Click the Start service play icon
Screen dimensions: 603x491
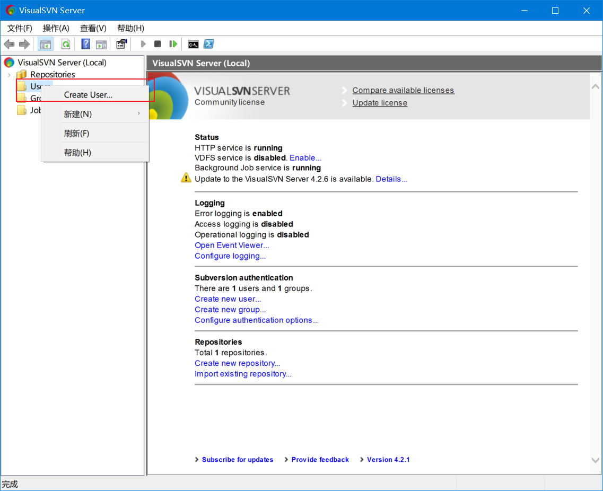(143, 44)
